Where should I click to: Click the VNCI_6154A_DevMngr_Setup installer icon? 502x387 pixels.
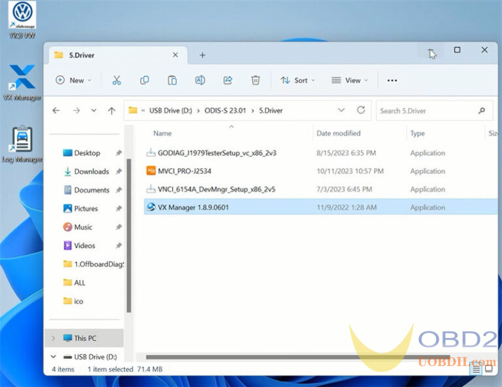click(x=151, y=189)
